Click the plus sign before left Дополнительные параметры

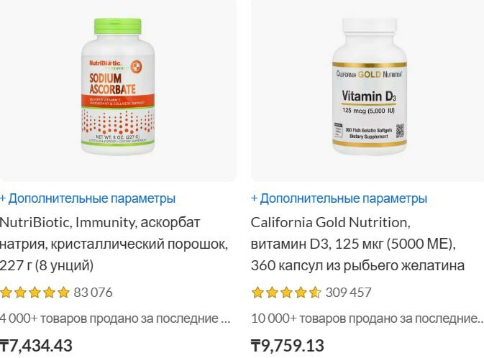[3, 198]
